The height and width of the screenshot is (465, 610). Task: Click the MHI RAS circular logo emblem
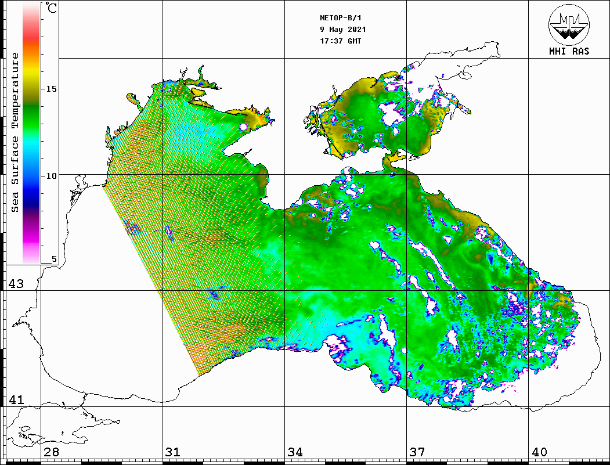pos(569,25)
